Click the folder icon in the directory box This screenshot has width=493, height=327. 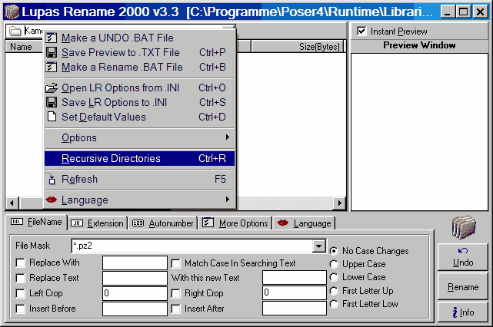tap(15, 31)
